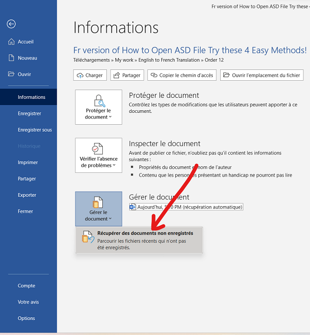310x335 pixels.
Task: Select the greyed Historique sidebar entry
Action: 28,146
